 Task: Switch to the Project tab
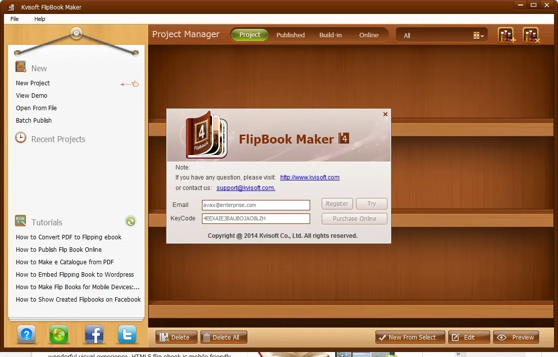coord(249,35)
